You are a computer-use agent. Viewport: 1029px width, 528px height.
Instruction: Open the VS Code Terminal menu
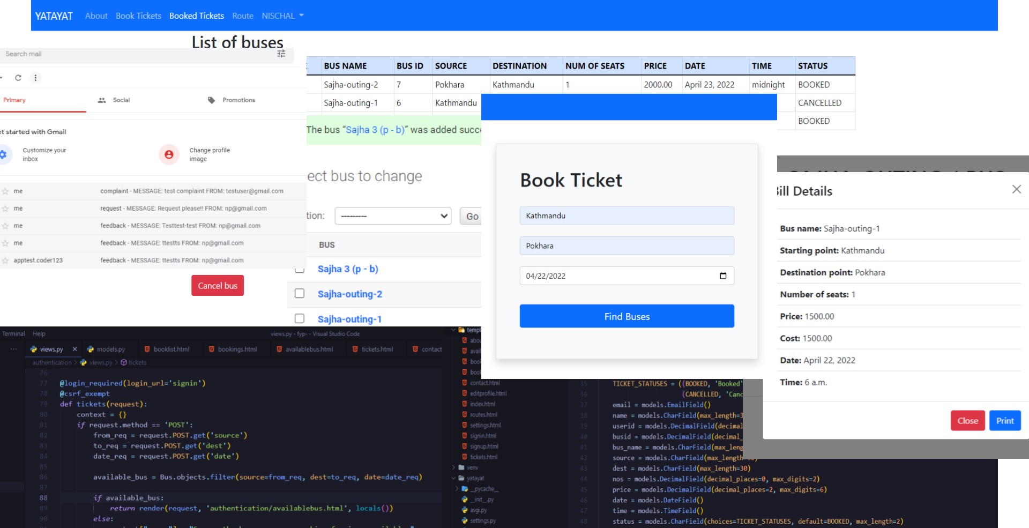click(x=13, y=333)
